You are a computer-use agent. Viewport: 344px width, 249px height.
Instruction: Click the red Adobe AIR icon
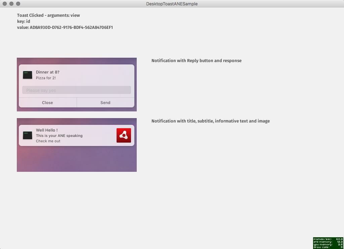(x=124, y=136)
